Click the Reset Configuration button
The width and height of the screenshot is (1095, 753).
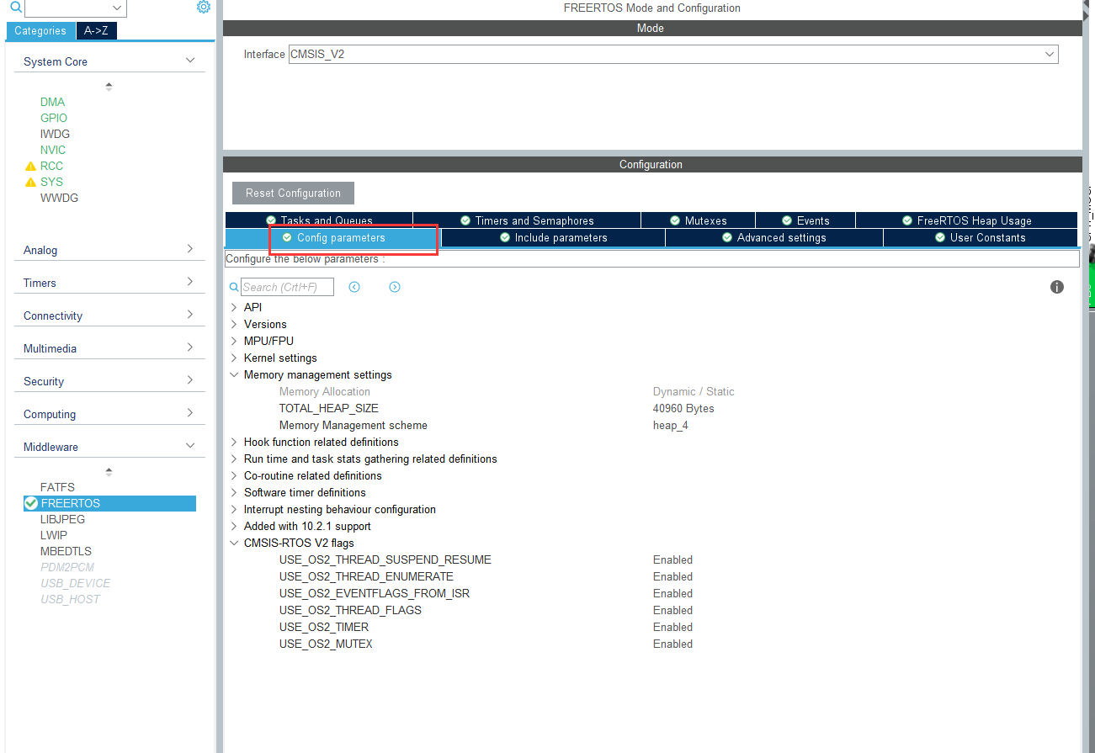[x=293, y=193]
